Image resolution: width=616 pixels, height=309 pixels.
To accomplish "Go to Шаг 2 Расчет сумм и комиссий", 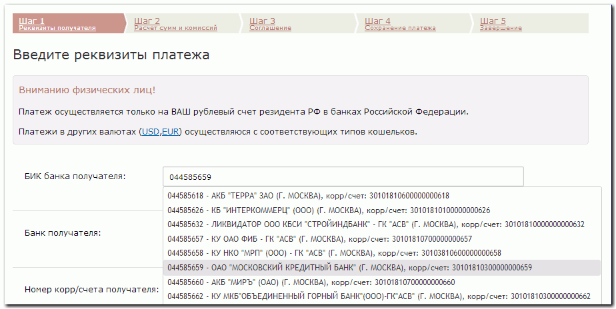I will click(175, 24).
